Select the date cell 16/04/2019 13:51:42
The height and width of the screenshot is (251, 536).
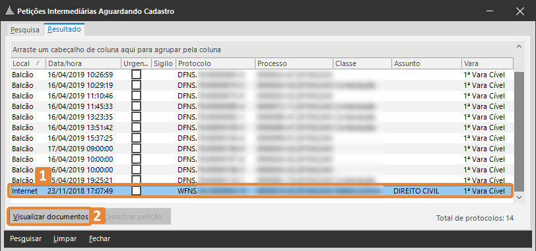point(81,127)
